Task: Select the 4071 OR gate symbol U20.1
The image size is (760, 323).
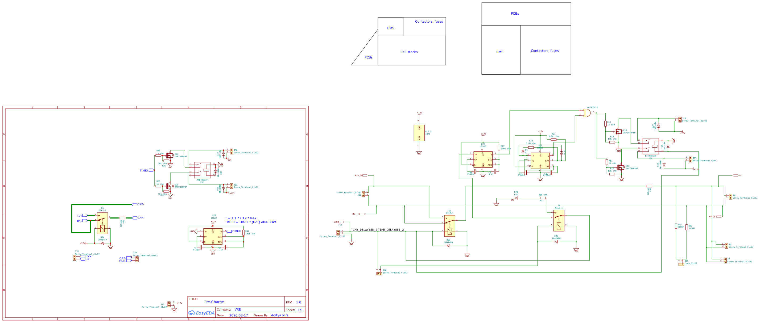Action: (x=586, y=113)
